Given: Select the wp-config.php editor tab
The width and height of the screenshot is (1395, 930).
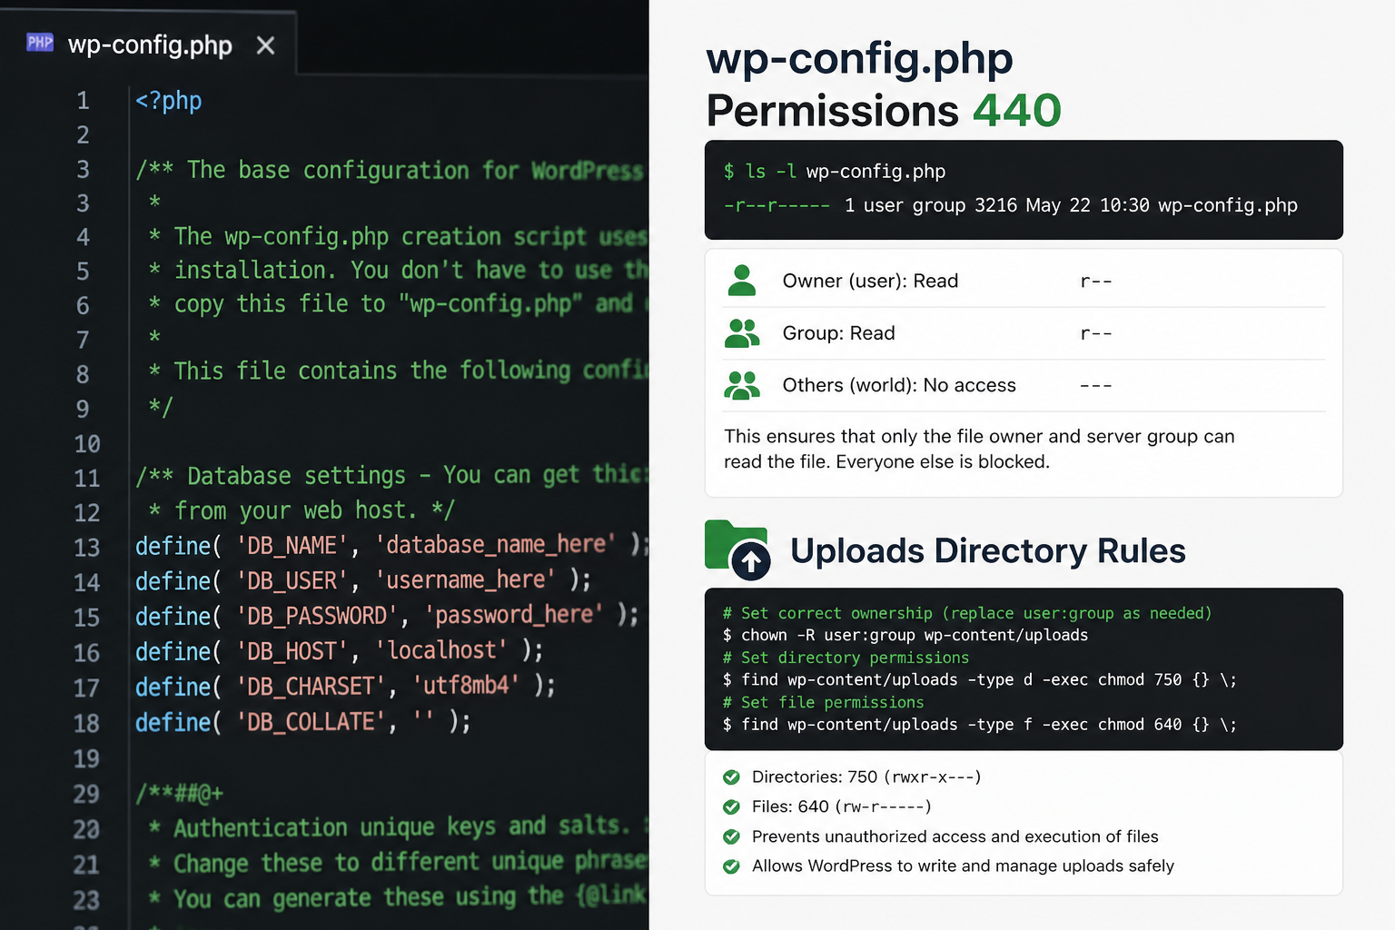Looking at the screenshot, I should (x=150, y=44).
